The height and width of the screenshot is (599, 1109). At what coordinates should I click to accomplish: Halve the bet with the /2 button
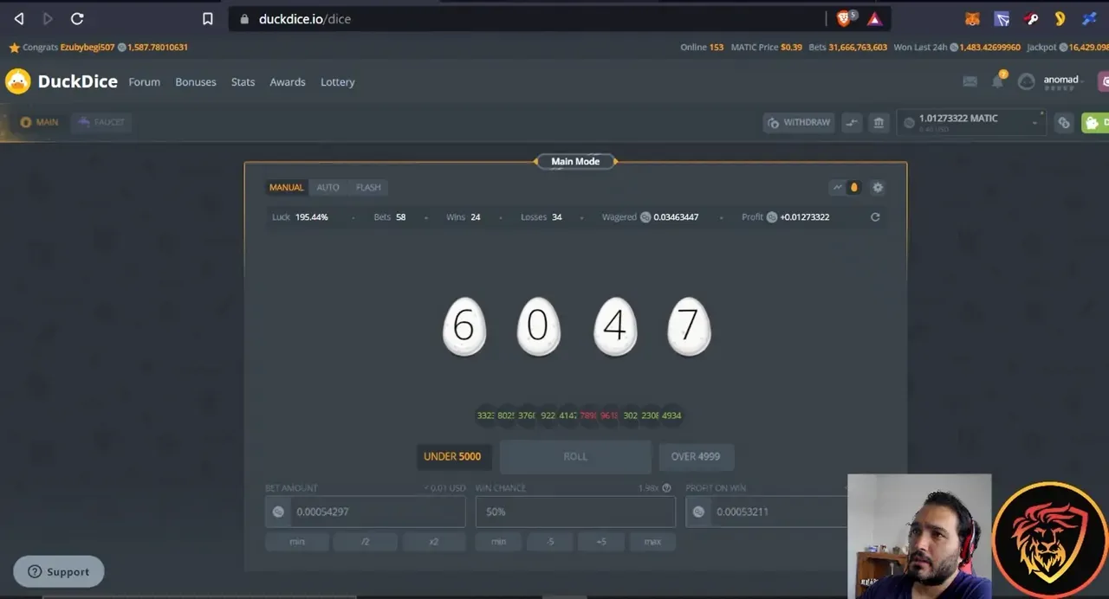[x=366, y=542]
